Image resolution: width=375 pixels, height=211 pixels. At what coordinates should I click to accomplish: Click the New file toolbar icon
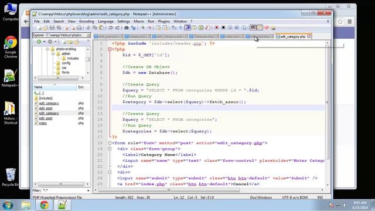click(39, 28)
